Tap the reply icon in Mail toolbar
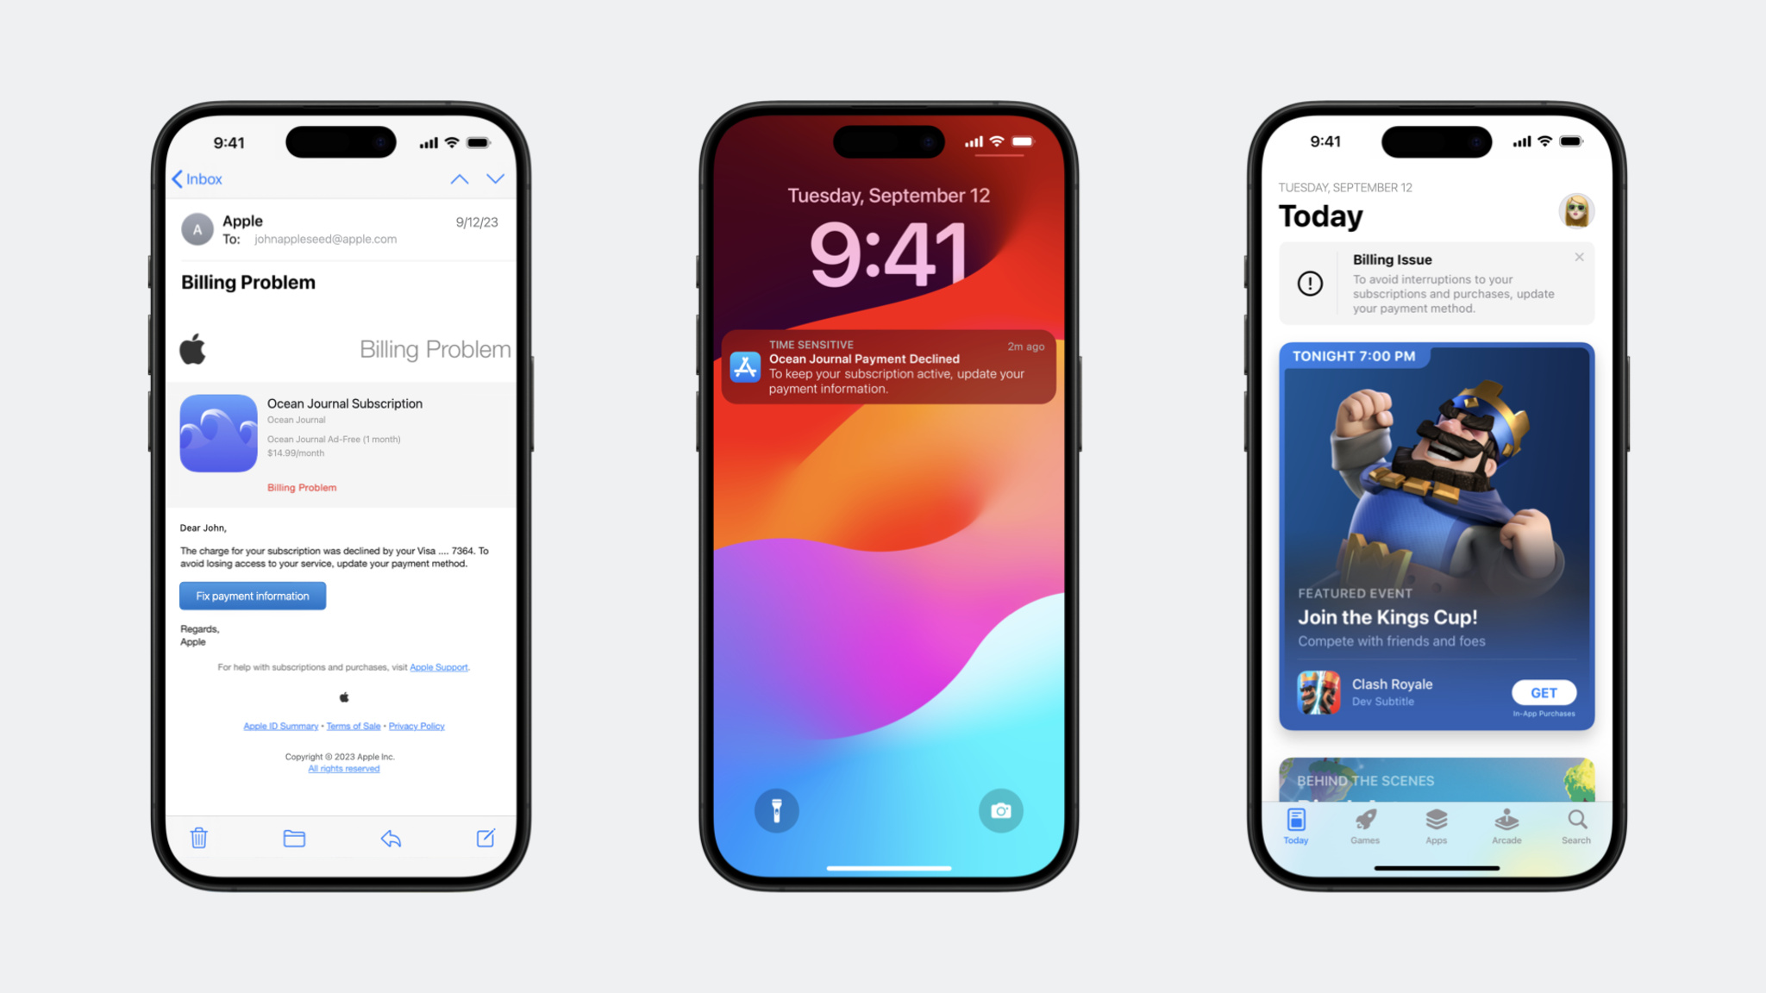The width and height of the screenshot is (1766, 993). coord(391,838)
